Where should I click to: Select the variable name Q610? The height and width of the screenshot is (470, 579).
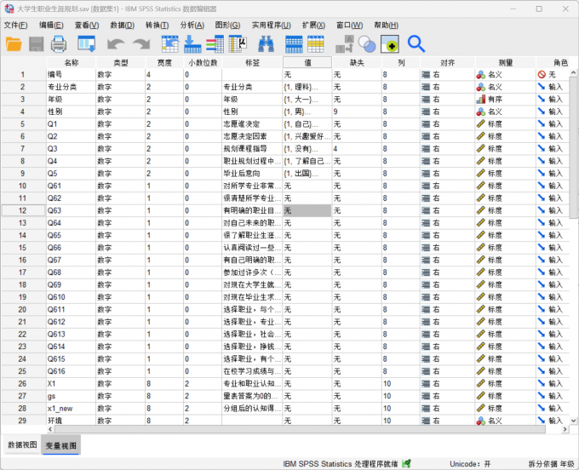(56, 297)
